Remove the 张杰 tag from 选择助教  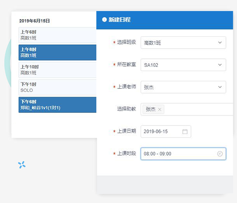pos(160,109)
